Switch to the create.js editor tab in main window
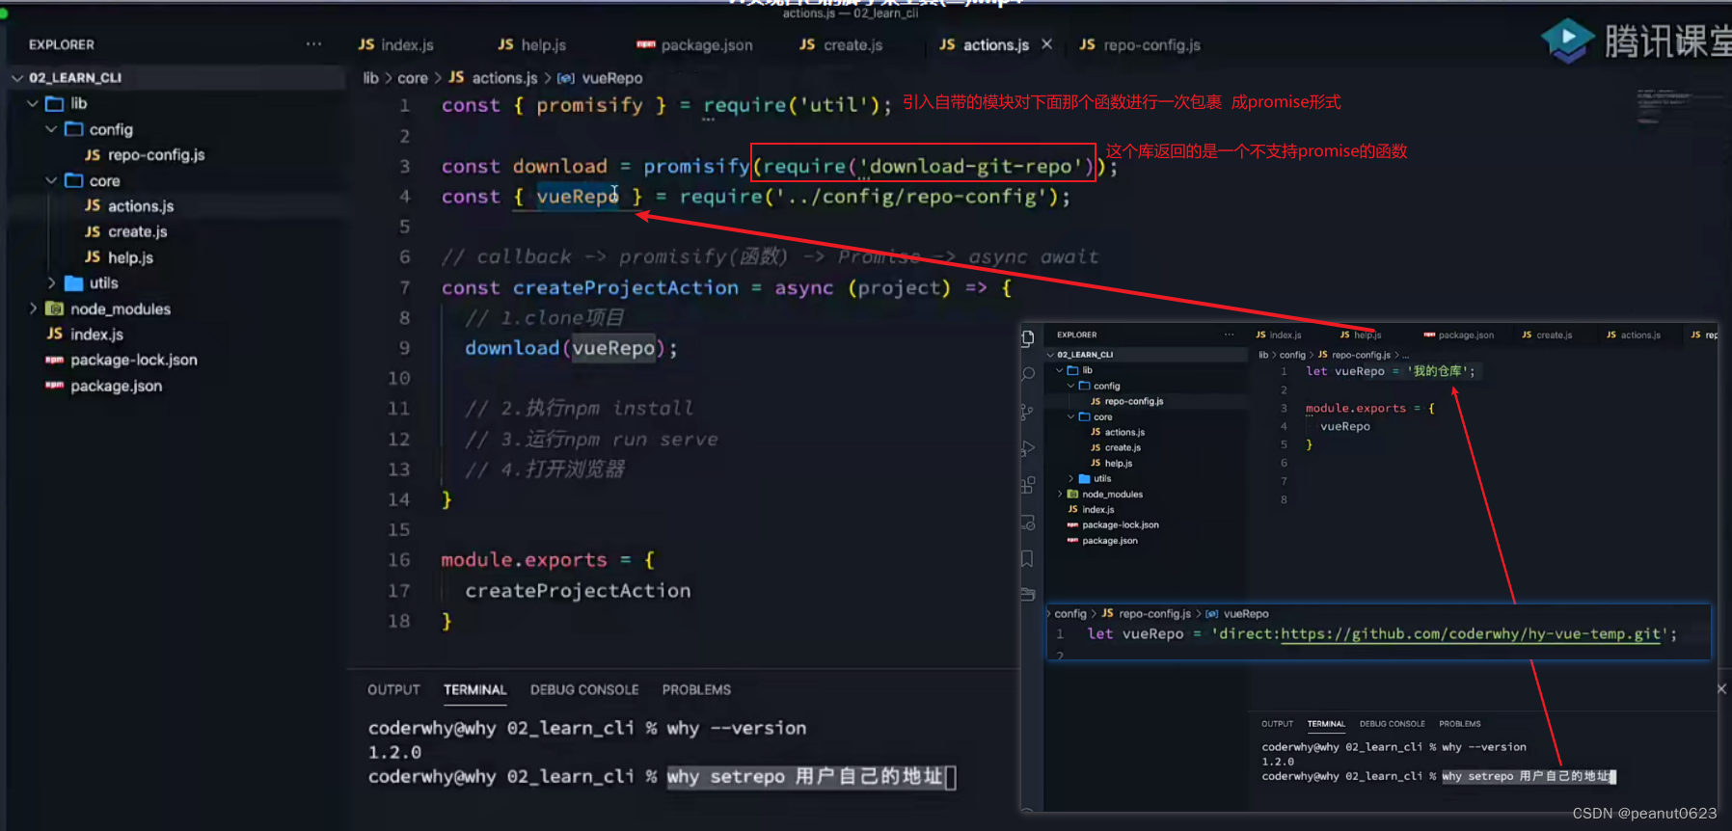The width and height of the screenshot is (1732, 831). 842,45
